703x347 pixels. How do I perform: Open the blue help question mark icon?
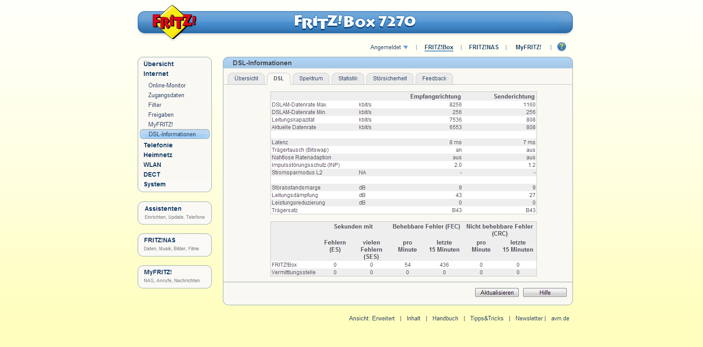click(x=561, y=47)
